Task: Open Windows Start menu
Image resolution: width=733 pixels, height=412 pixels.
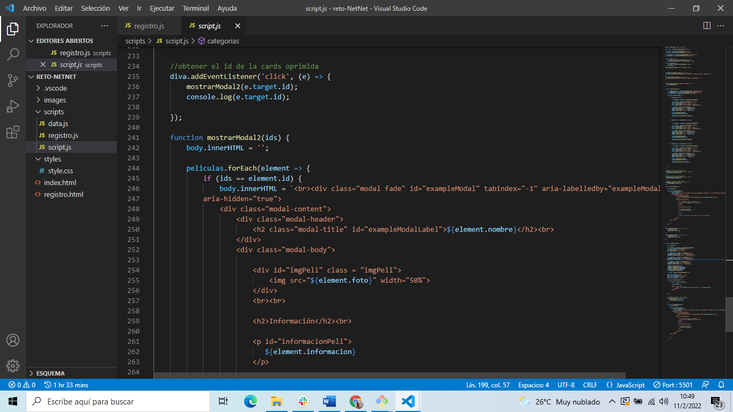Action: [13, 401]
